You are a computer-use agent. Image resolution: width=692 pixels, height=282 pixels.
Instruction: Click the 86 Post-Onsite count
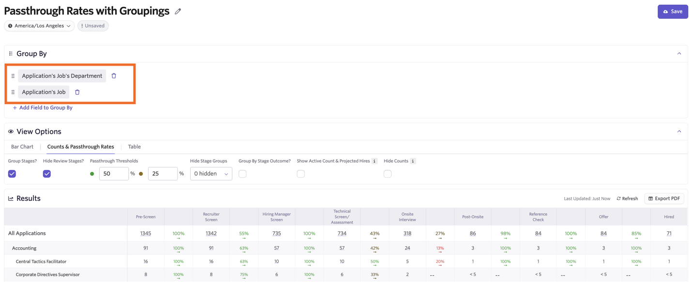(473, 233)
